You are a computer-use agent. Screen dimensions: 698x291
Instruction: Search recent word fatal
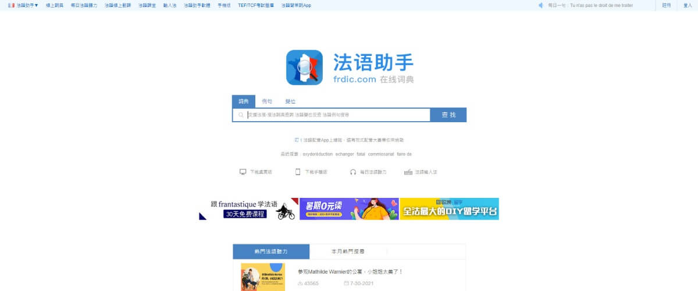361,154
